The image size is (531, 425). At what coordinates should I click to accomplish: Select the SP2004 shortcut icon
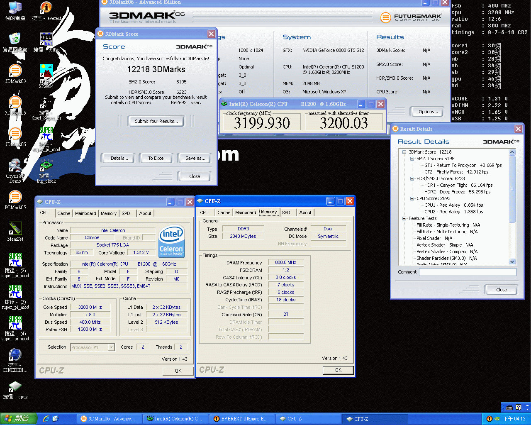point(46,76)
